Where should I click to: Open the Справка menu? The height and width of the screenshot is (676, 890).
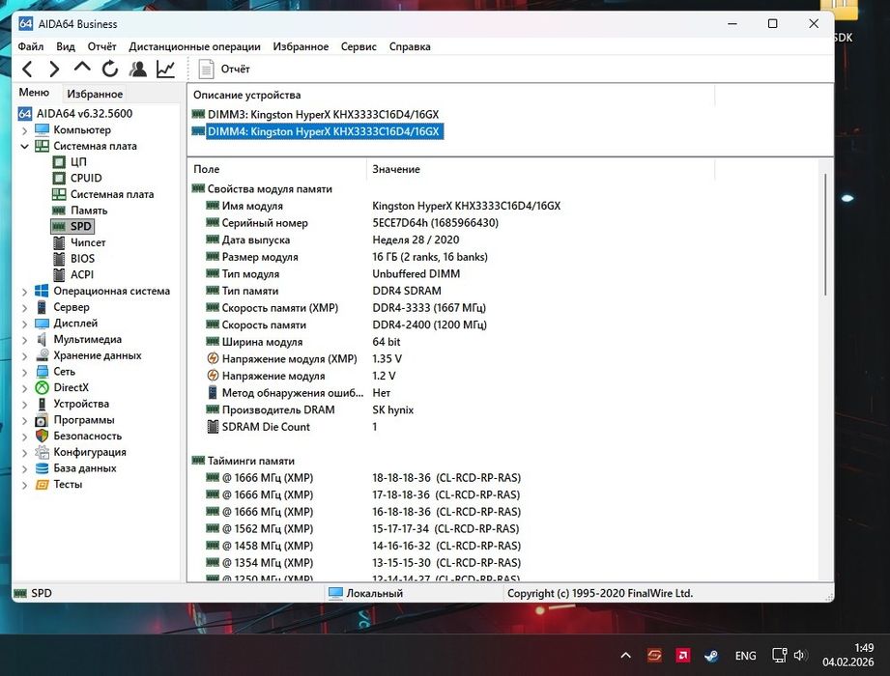(x=410, y=46)
